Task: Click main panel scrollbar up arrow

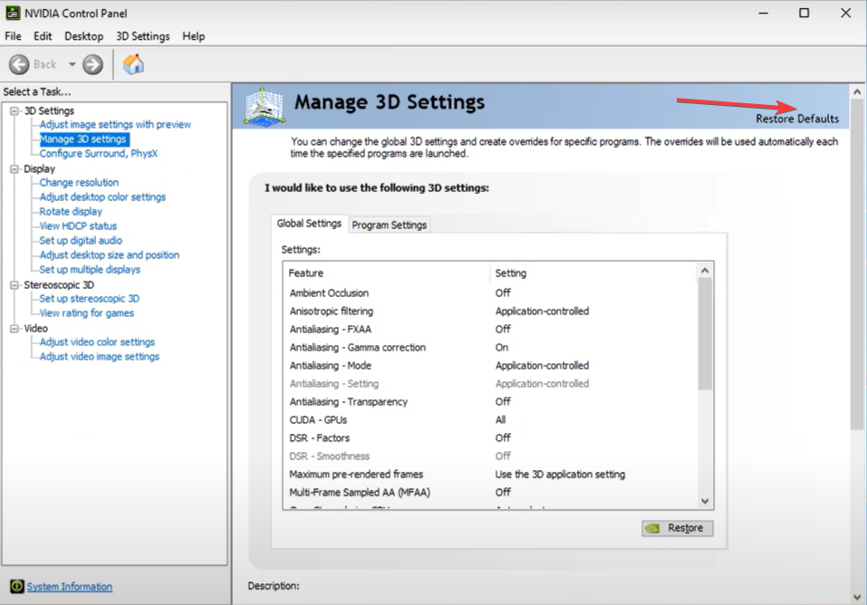Action: 857,91
